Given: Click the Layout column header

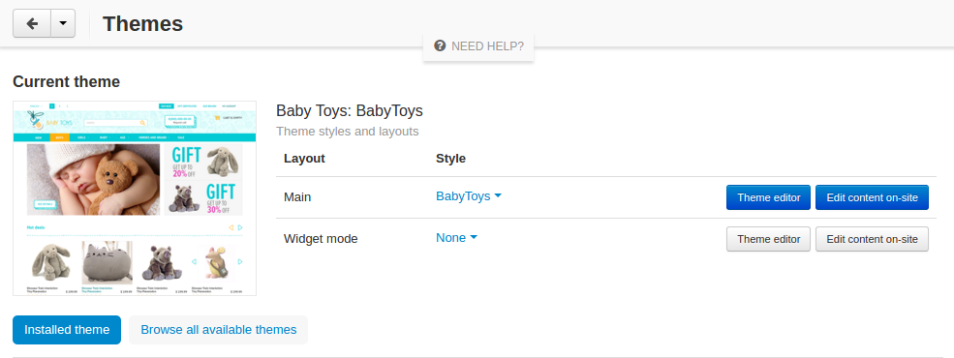Looking at the screenshot, I should point(304,159).
